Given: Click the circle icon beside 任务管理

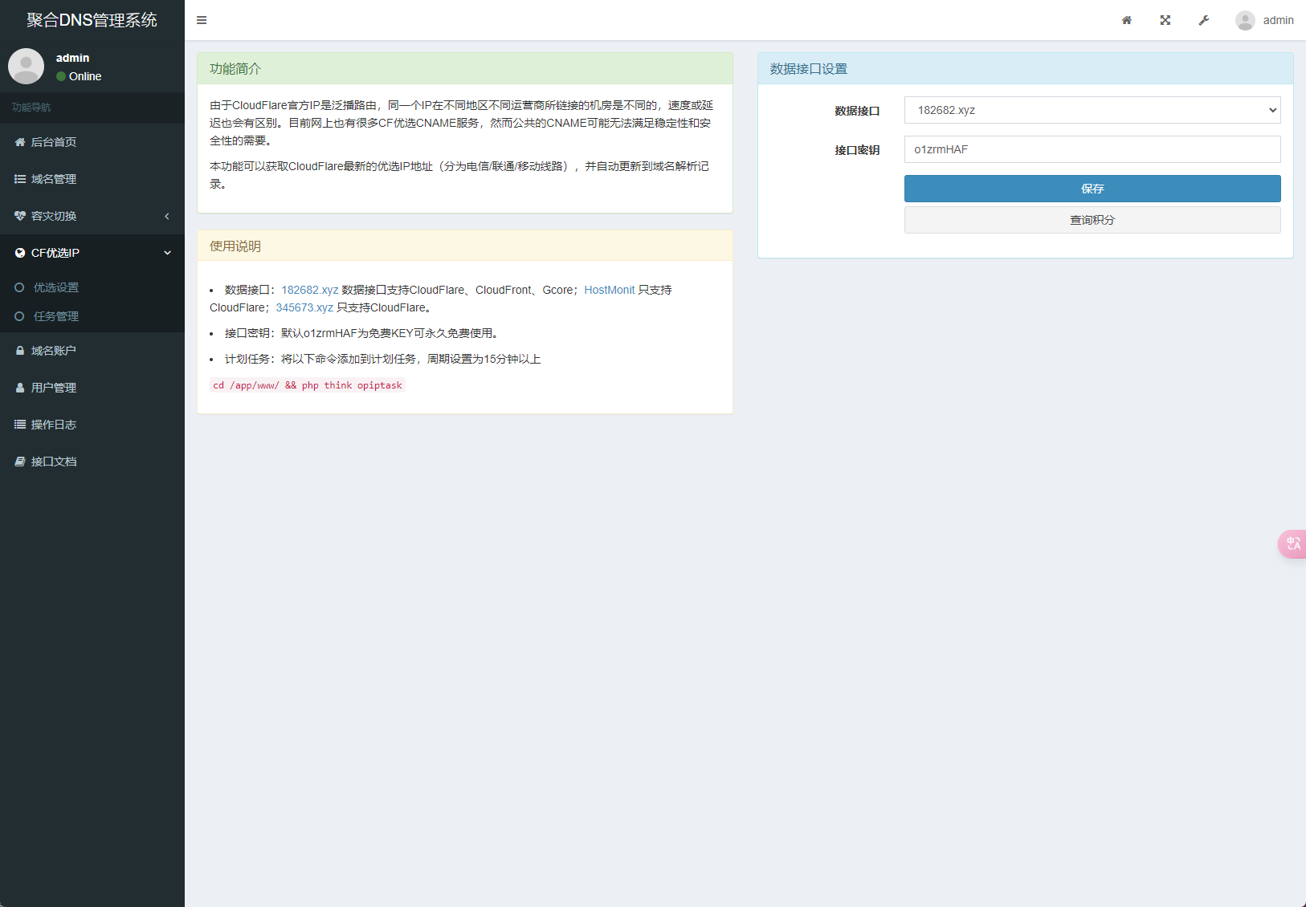Looking at the screenshot, I should [x=19, y=316].
